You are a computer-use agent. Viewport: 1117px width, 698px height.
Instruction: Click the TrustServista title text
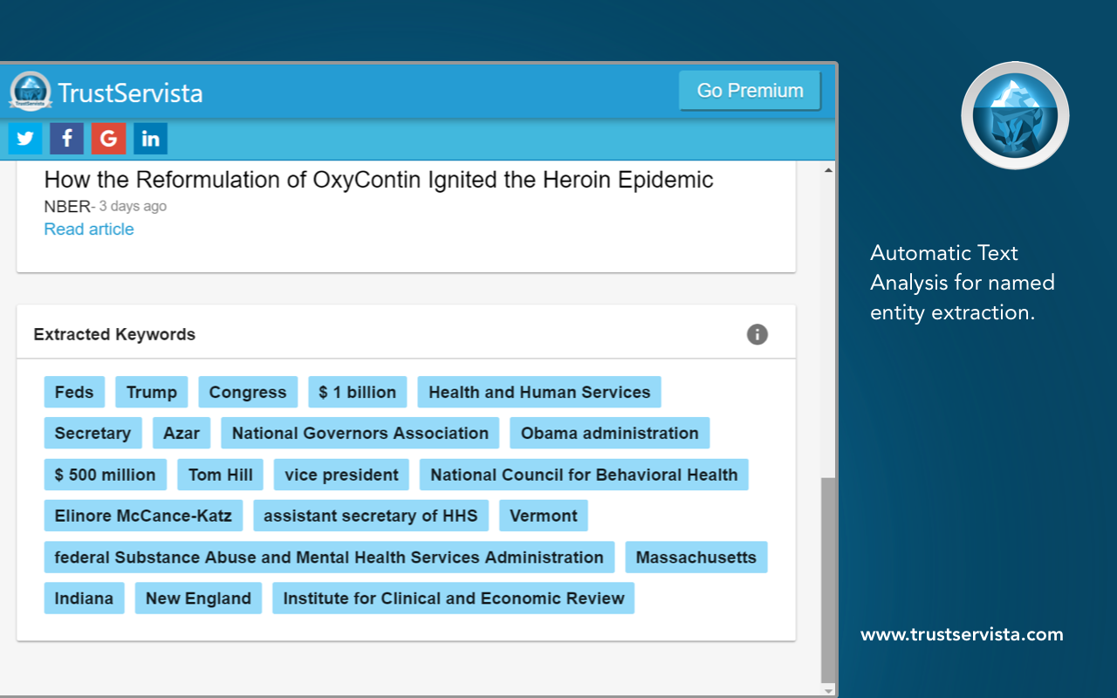131,92
